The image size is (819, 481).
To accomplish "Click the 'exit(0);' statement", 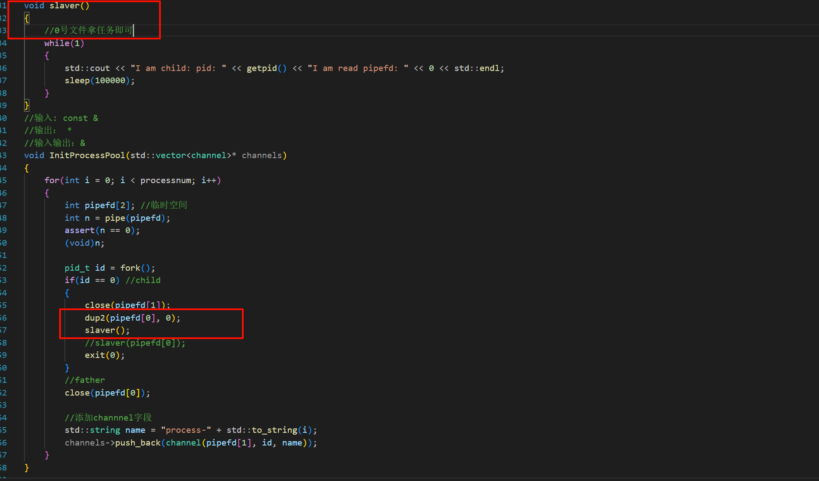I will click(105, 355).
